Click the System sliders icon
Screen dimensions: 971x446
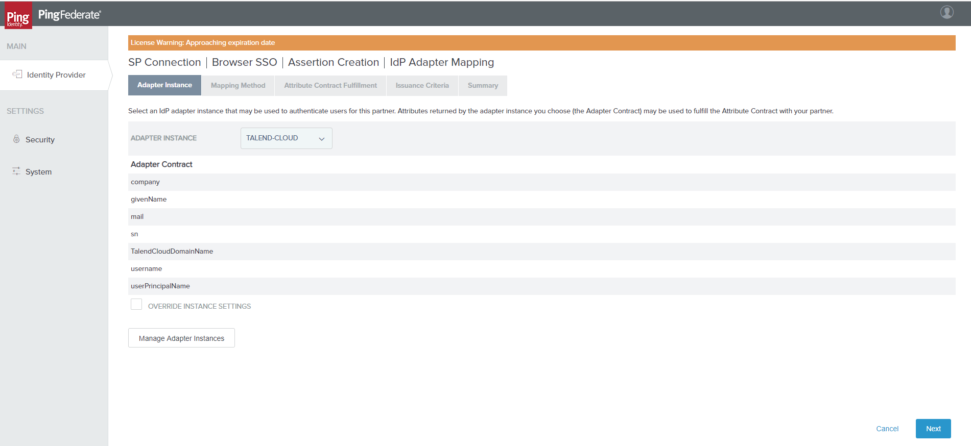point(16,171)
